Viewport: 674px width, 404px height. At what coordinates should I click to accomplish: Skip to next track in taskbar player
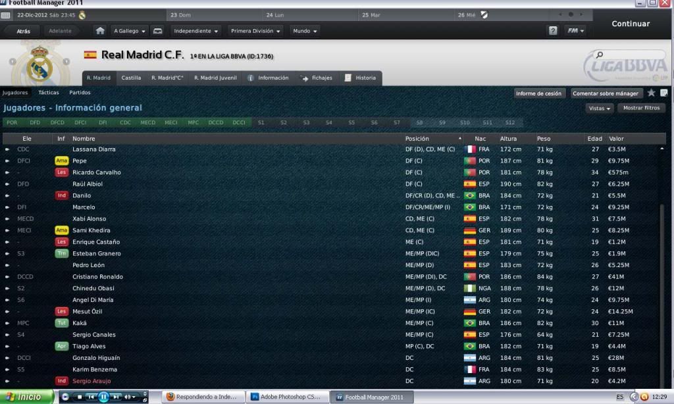(116, 397)
